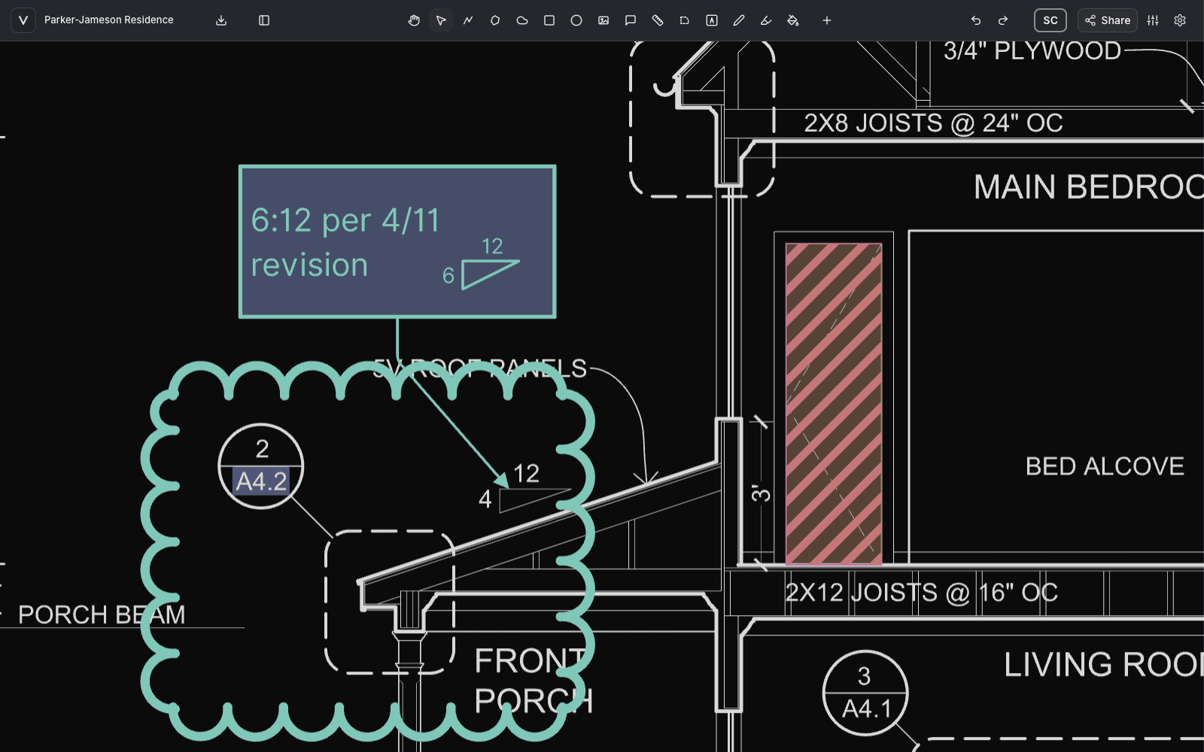Click the plus more-tools button
This screenshot has width=1204, height=752.
click(827, 20)
